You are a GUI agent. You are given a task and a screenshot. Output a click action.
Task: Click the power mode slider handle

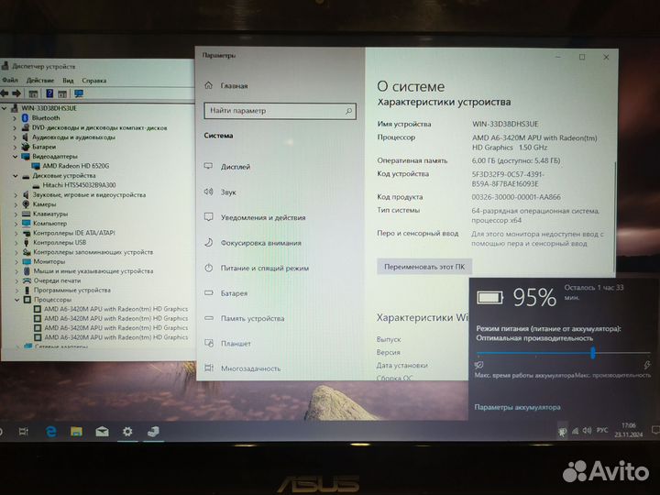[593, 352]
